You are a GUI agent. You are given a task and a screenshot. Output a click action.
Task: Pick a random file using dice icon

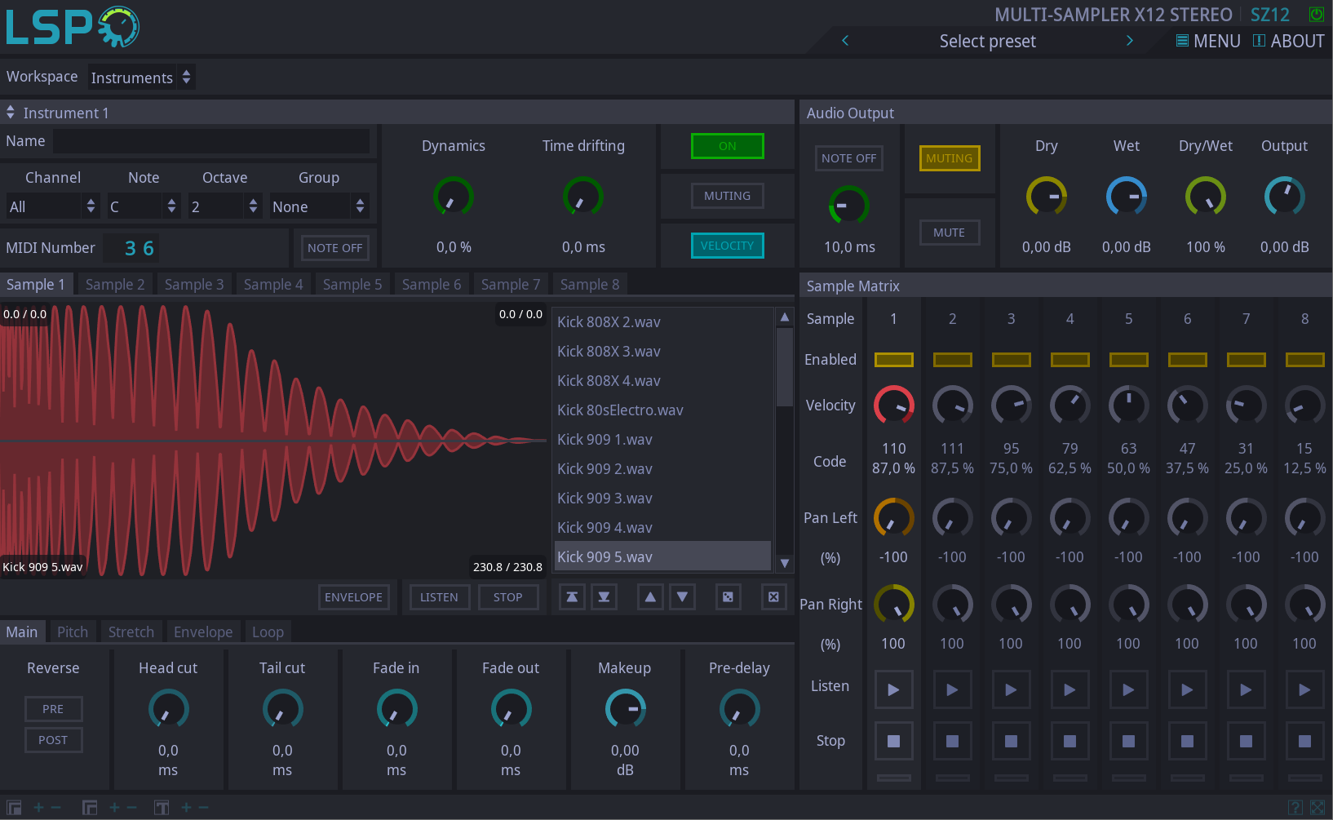pos(728,597)
